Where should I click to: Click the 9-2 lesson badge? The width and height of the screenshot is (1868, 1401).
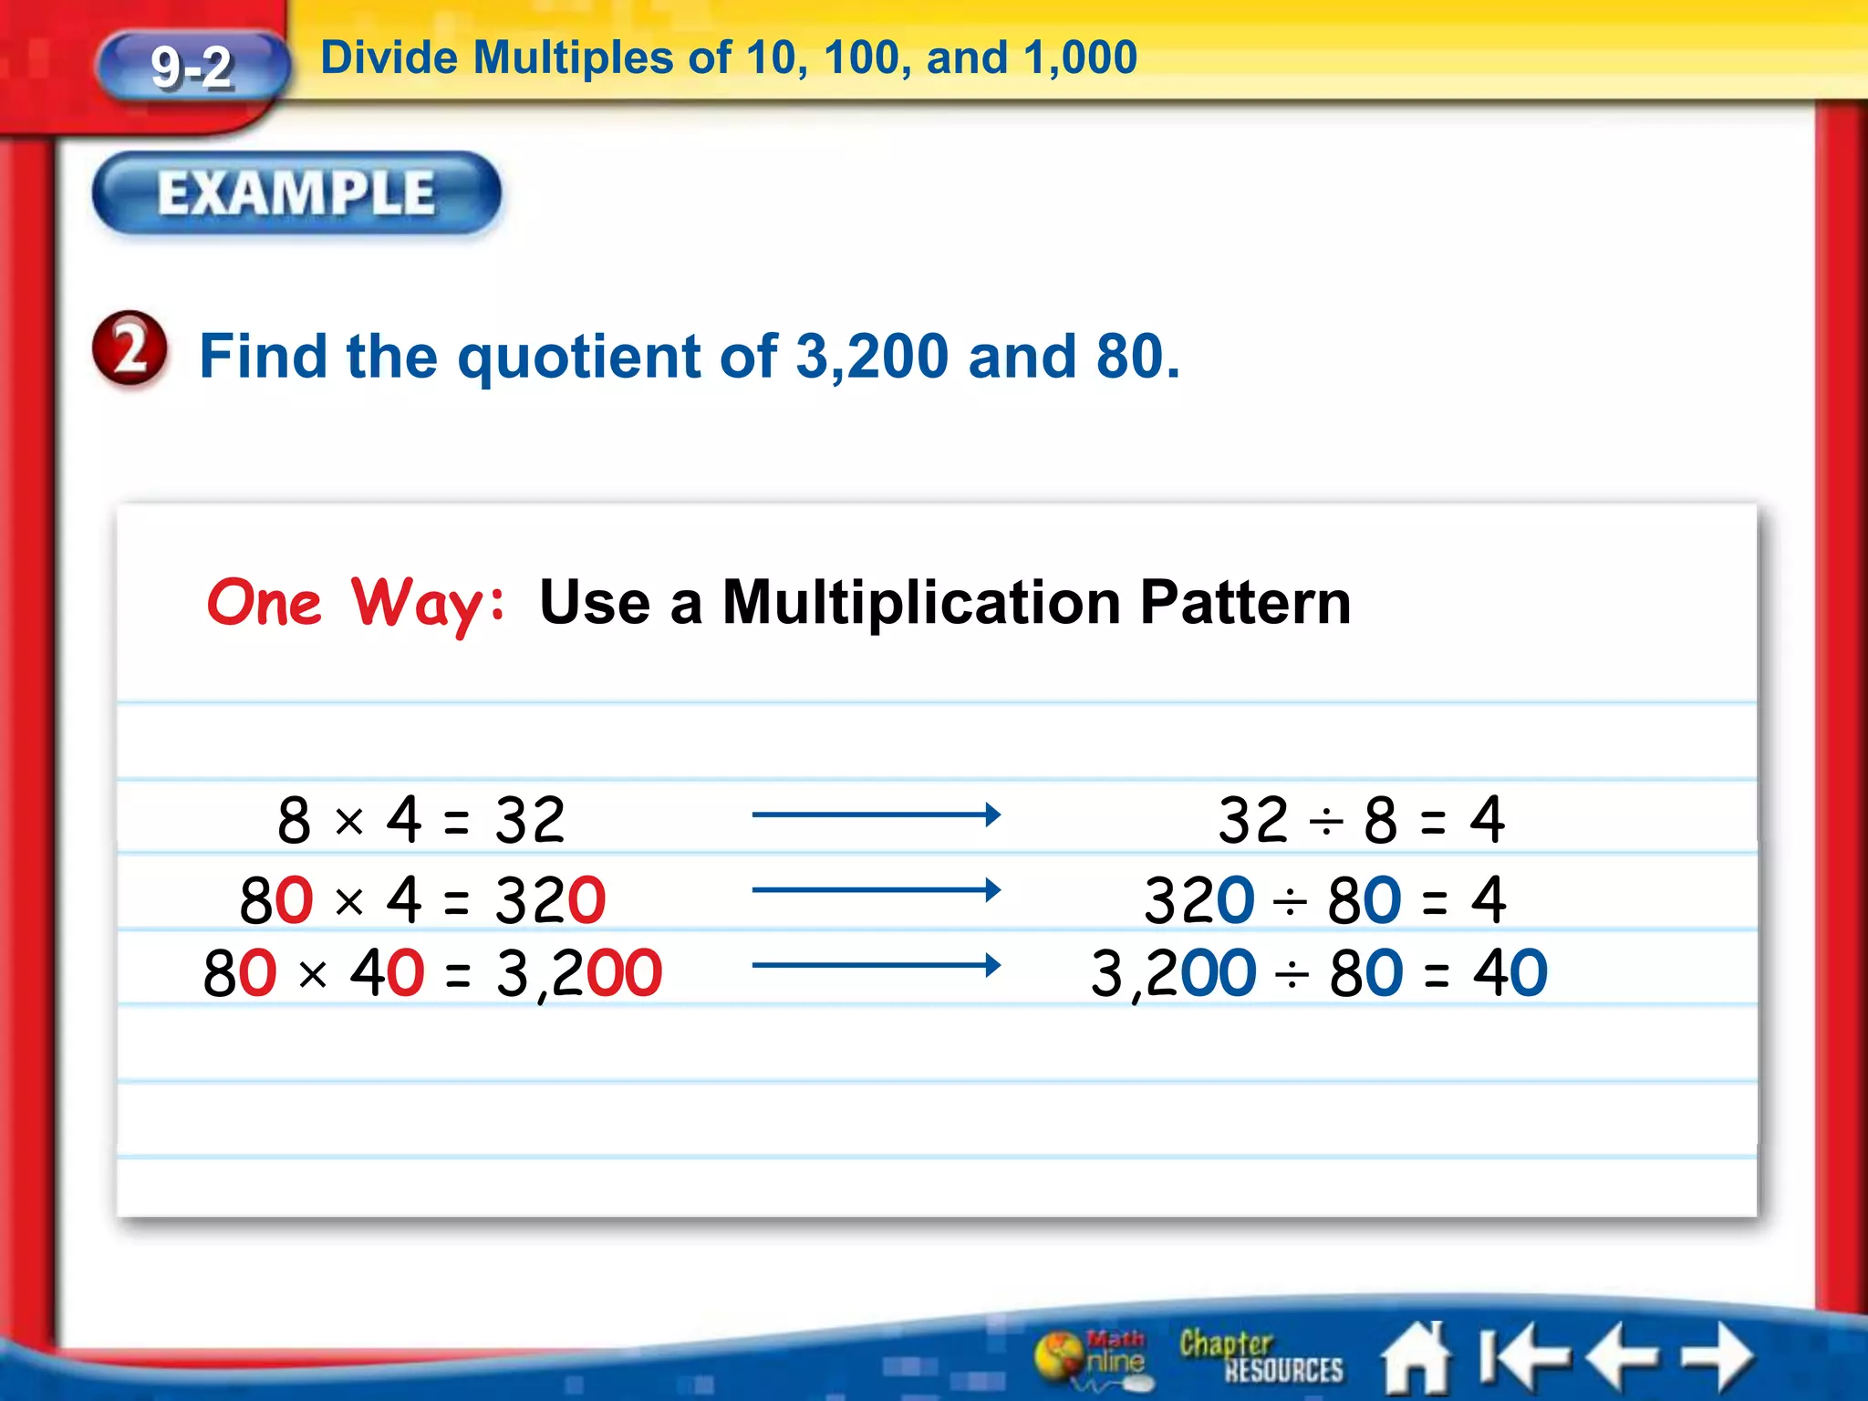tap(192, 67)
